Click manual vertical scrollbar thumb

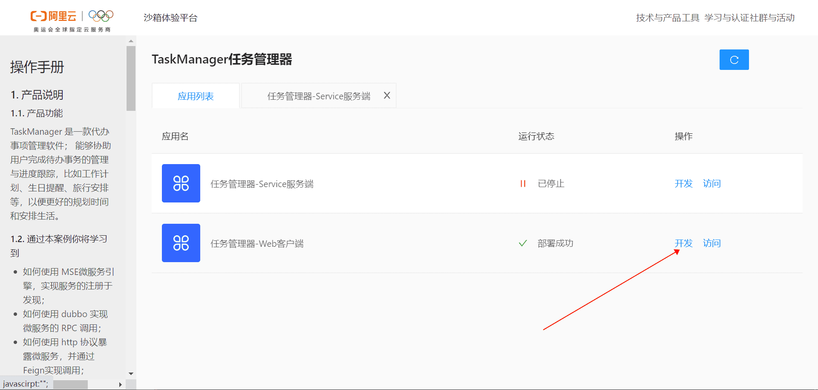tap(131, 78)
